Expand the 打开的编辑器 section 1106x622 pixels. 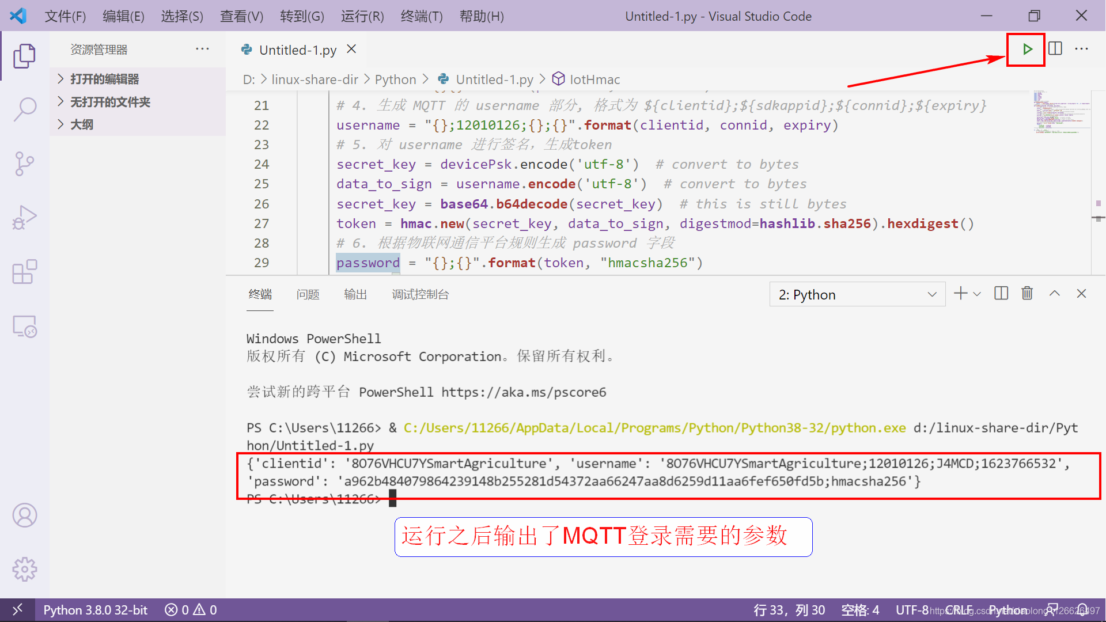pos(104,79)
